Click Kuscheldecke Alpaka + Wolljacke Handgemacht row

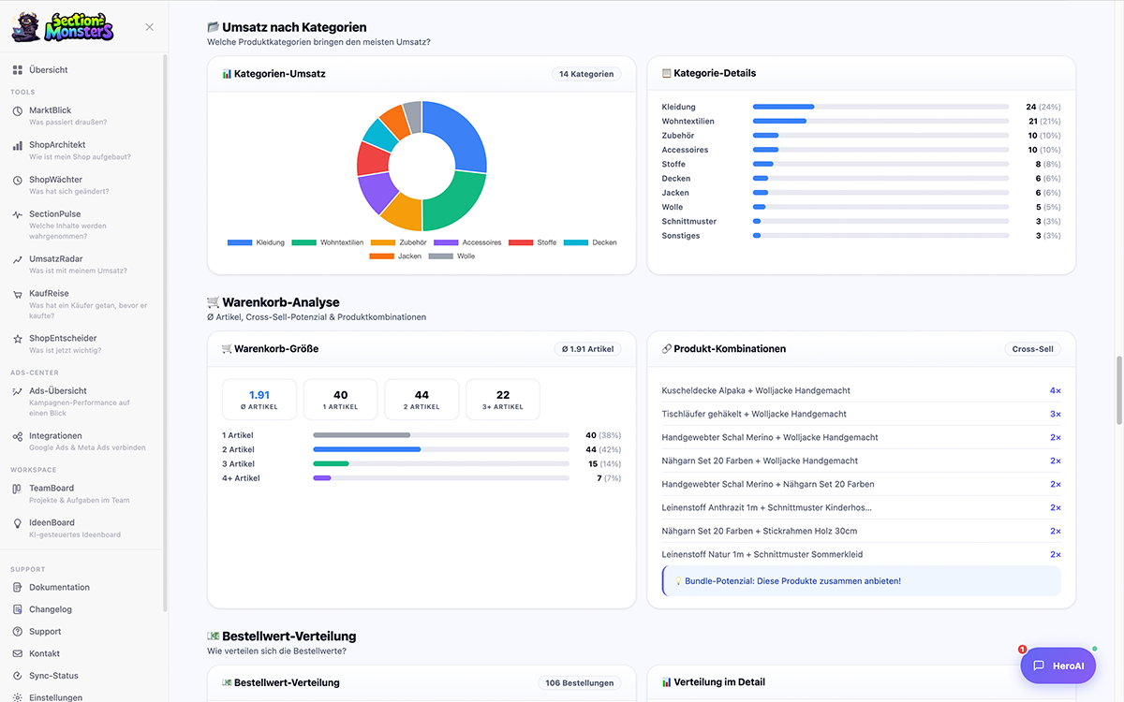pyautogui.click(x=861, y=390)
